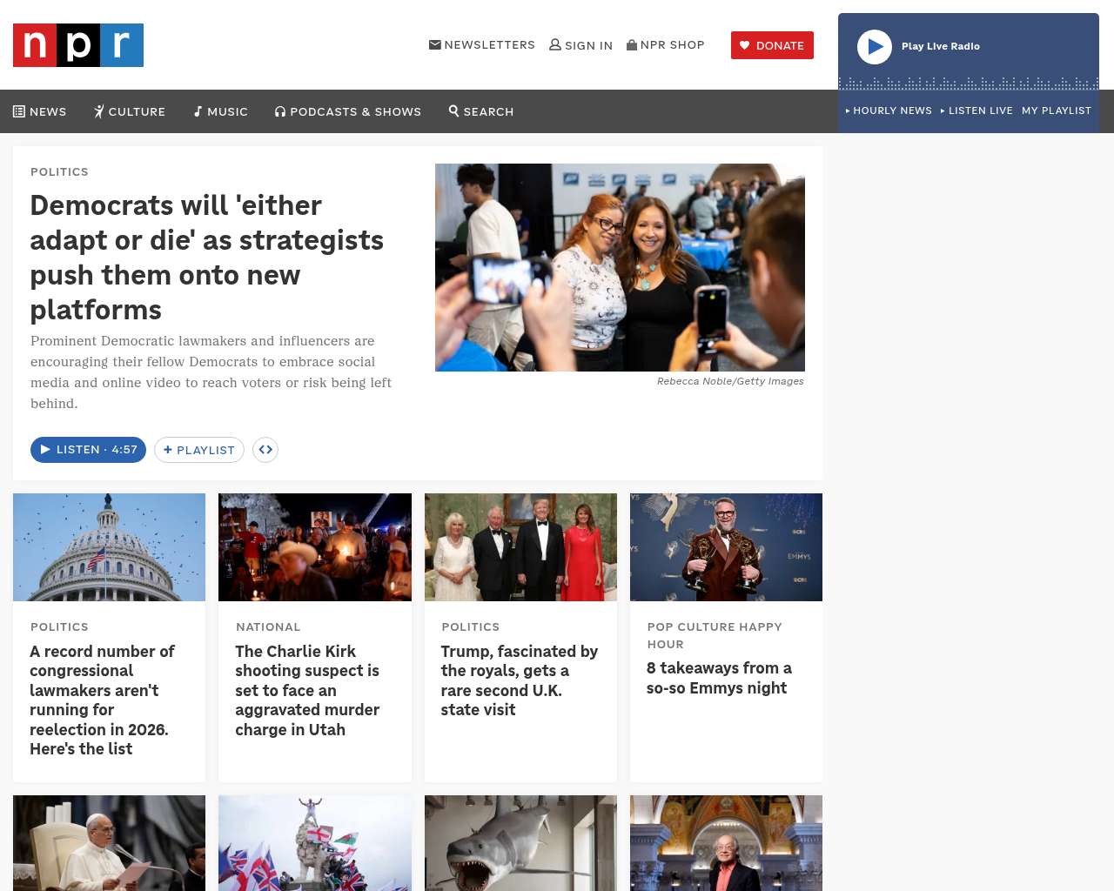Open the Music menu

[x=221, y=111]
